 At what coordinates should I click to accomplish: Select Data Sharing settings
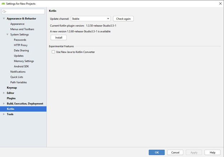click(x=21, y=50)
